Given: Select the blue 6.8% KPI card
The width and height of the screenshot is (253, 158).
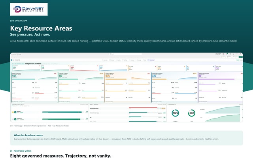Looking at the screenshot, I should tap(113, 68).
